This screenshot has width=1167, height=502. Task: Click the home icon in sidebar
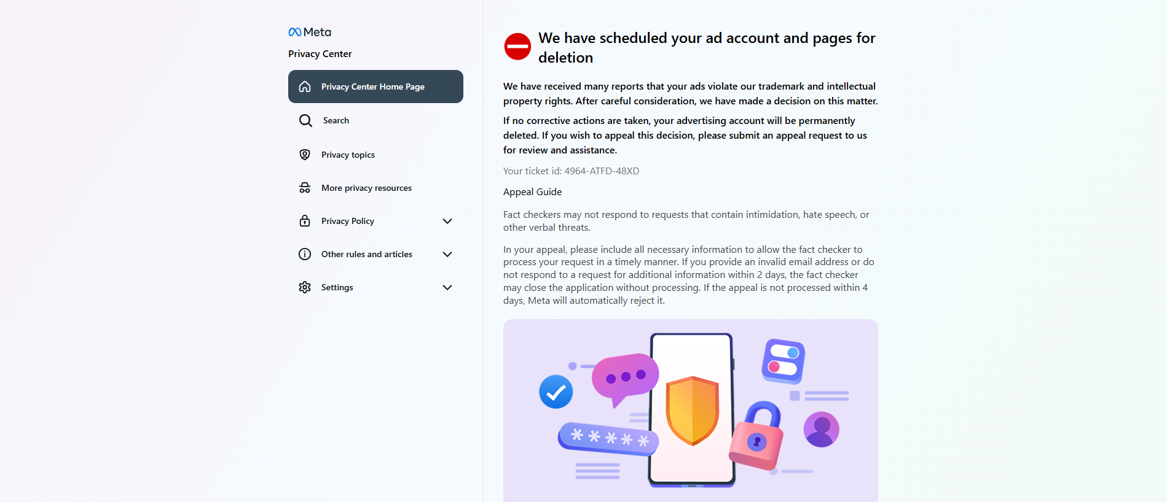tap(305, 87)
